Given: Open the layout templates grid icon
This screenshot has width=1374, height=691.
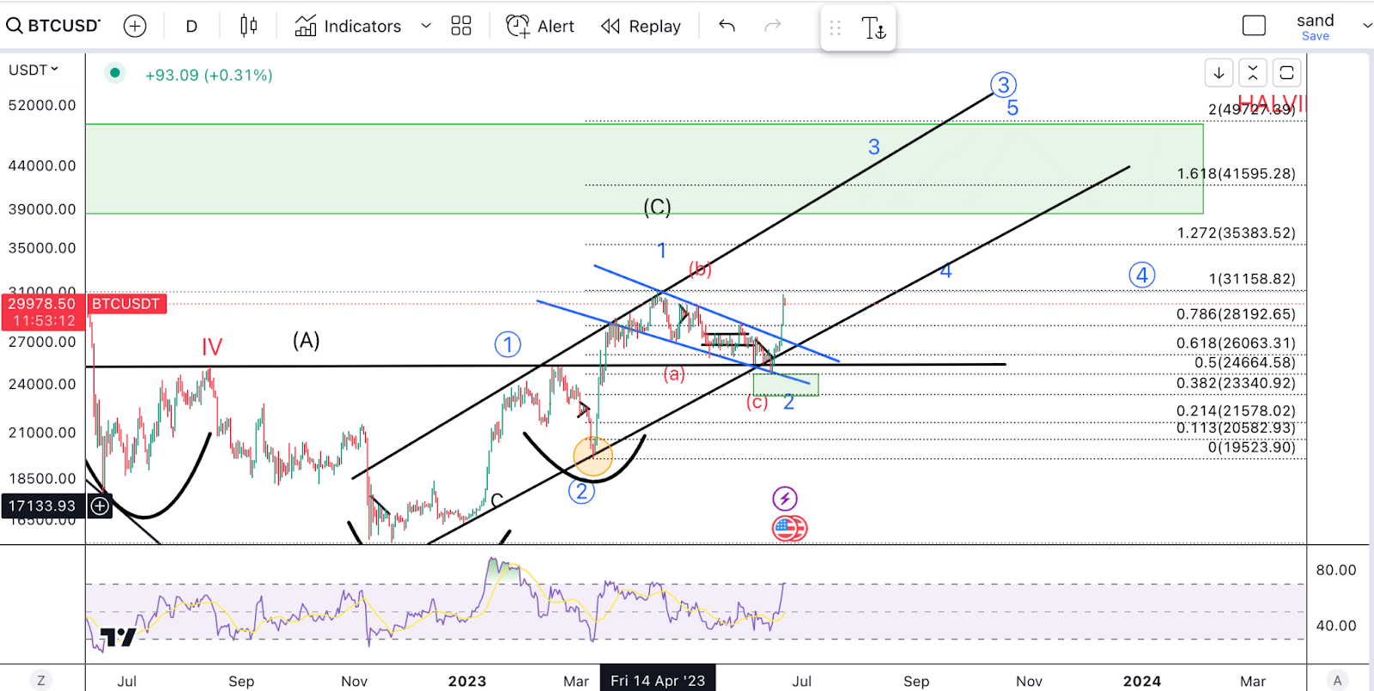Looking at the screenshot, I should tap(461, 26).
